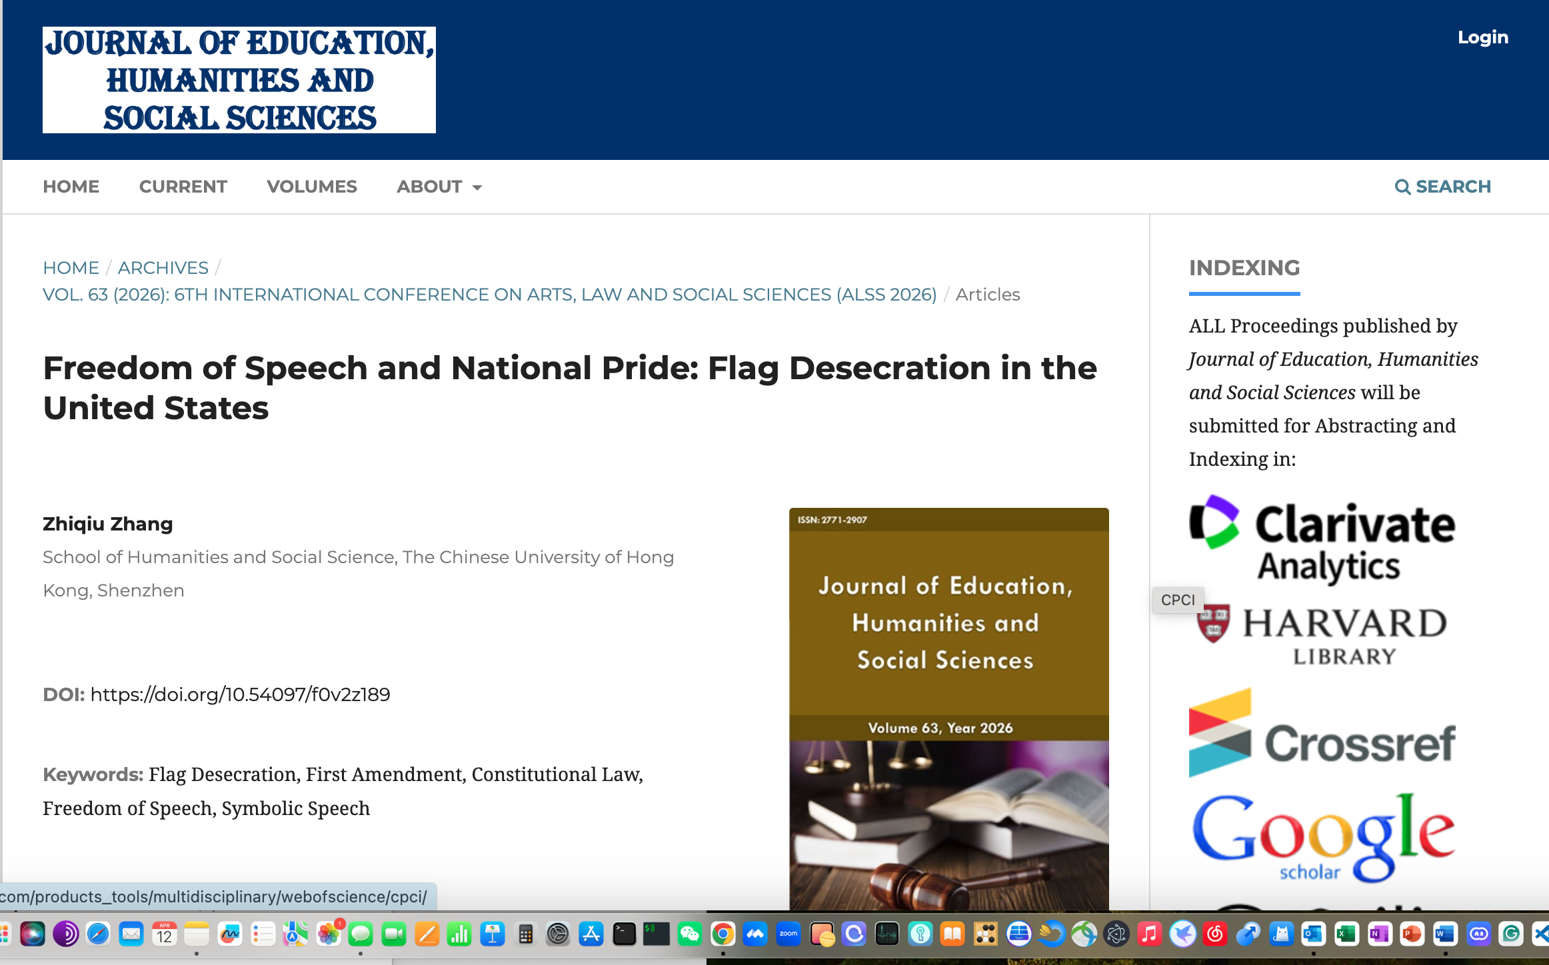This screenshot has width=1549, height=965.
Task: Open Maps from the dock
Action: pos(295,934)
